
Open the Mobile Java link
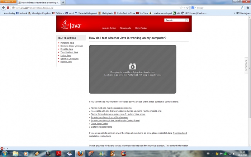click(66, 62)
